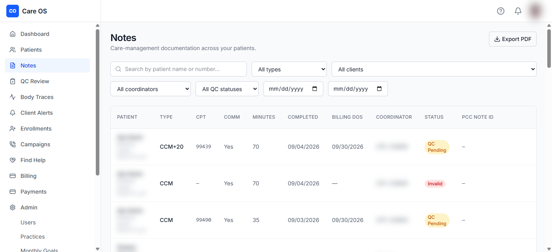This screenshot has width=552, height=252.
Task: Click QC Pending badge in CCM+20 row
Action: coord(437,147)
